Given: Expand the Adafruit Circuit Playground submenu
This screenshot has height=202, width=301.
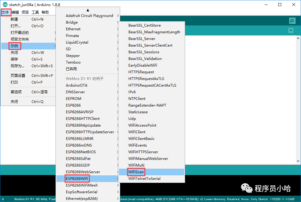Looking at the screenshot, I should (x=90, y=16).
